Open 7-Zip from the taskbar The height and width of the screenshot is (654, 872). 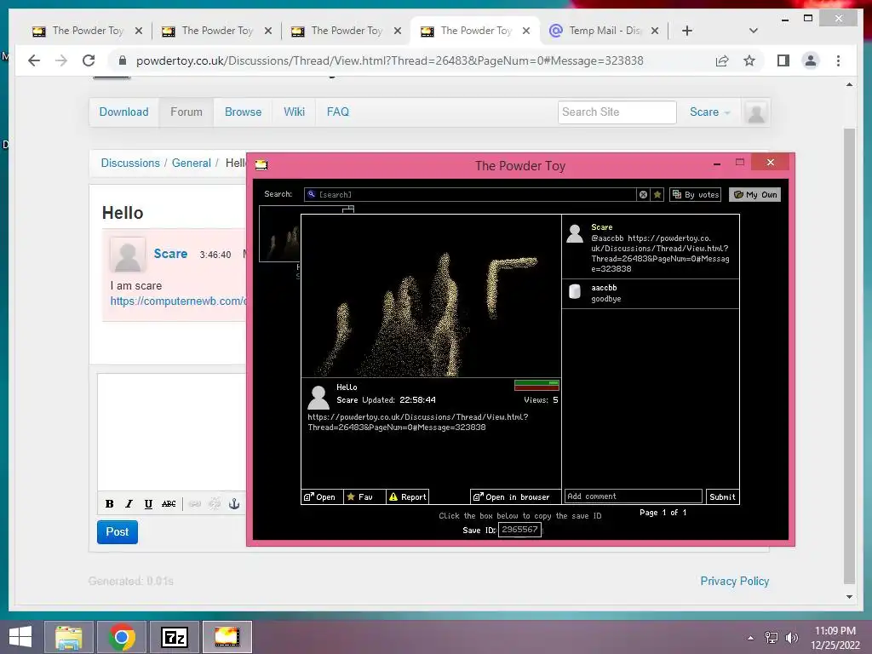pos(175,637)
